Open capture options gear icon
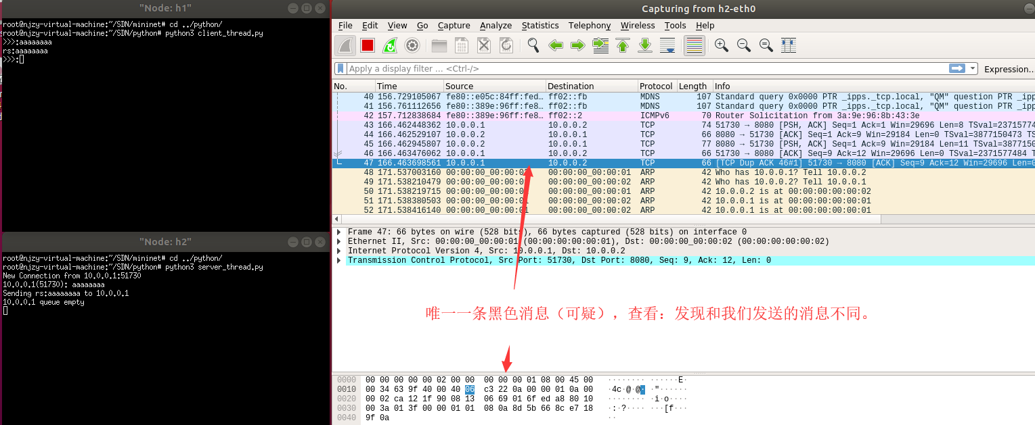1035x425 pixels. pyautogui.click(x=412, y=45)
